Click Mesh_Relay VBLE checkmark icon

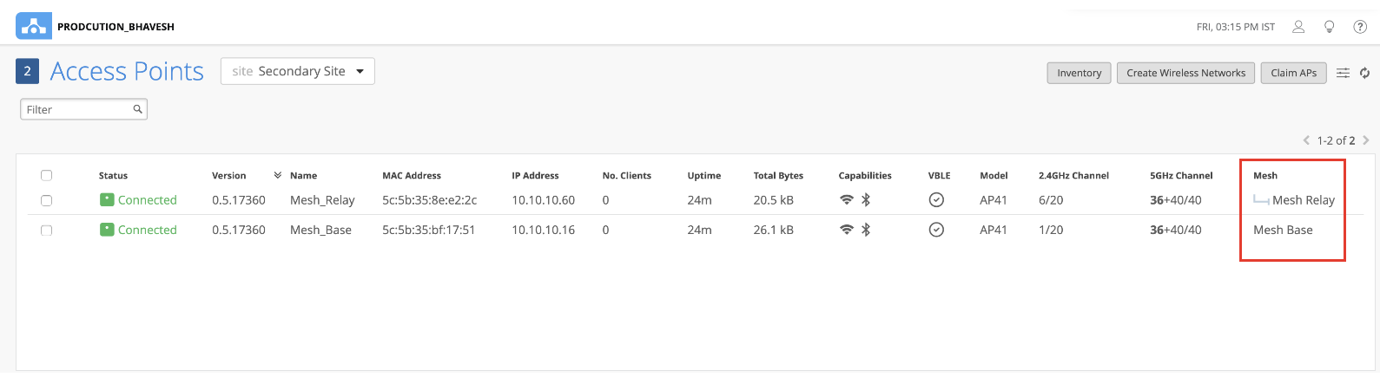coord(936,200)
